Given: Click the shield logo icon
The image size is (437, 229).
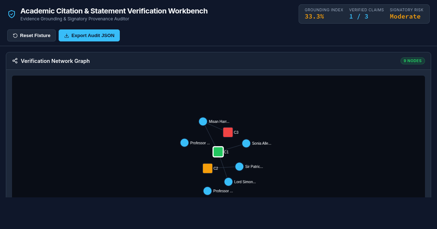Looking at the screenshot, I should click(12, 14).
